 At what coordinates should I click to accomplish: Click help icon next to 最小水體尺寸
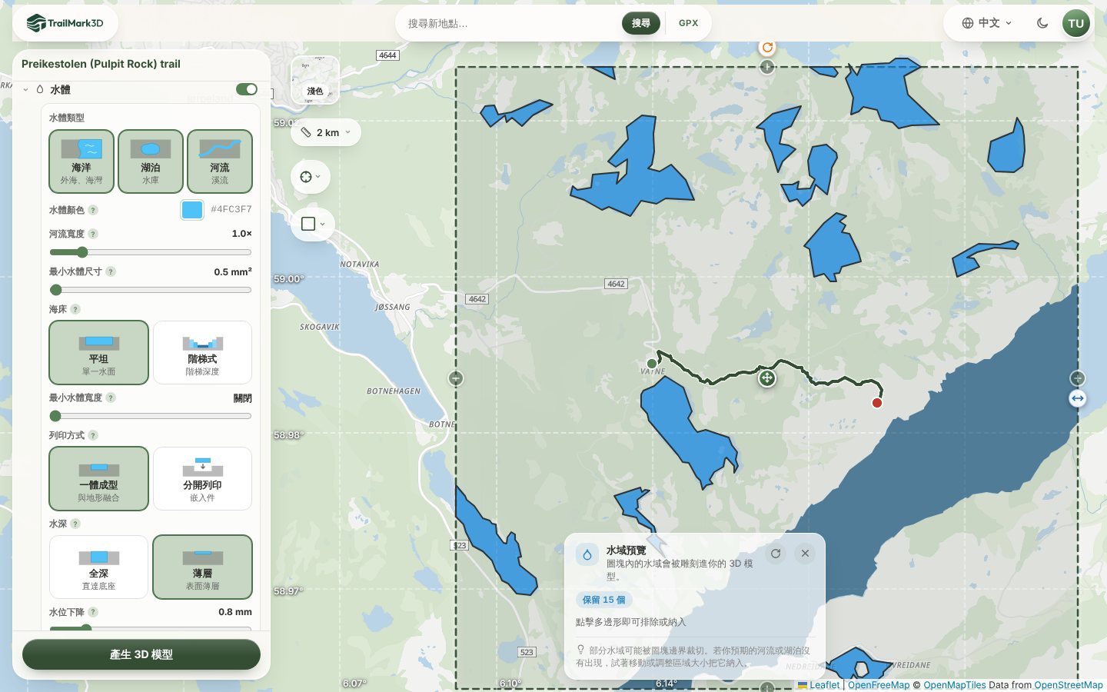111,271
